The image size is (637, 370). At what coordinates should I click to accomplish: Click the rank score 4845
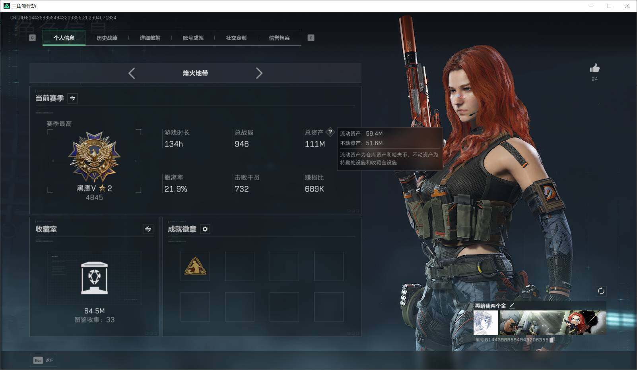pyautogui.click(x=94, y=198)
